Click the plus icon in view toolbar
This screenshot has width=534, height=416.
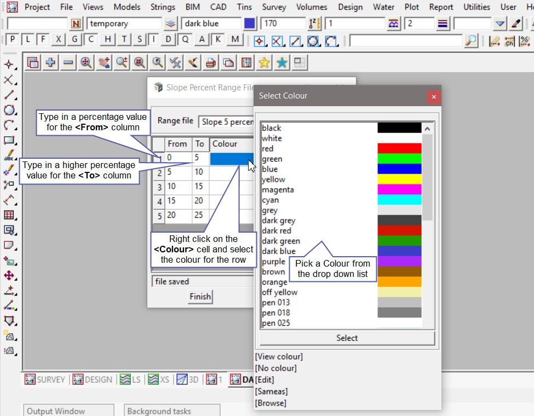pyautogui.click(x=50, y=63)
